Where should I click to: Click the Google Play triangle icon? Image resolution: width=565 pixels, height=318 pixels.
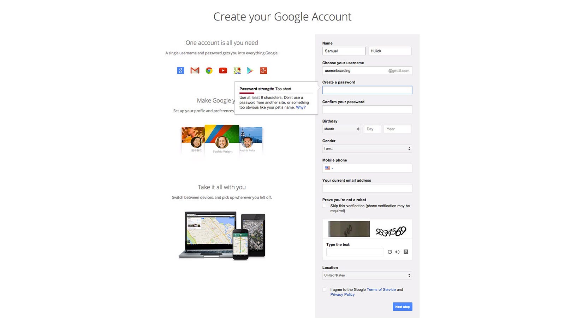250,71
